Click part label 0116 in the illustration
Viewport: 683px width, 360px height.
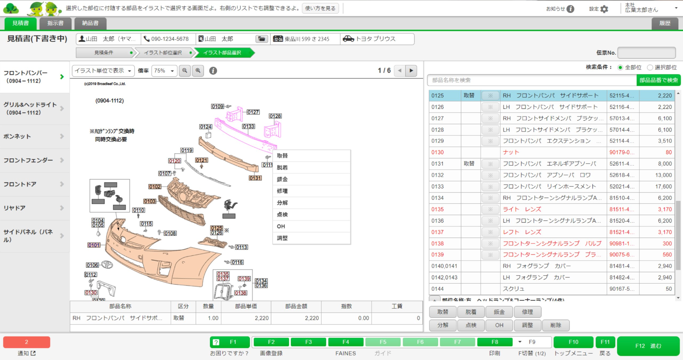coord(237,262)
